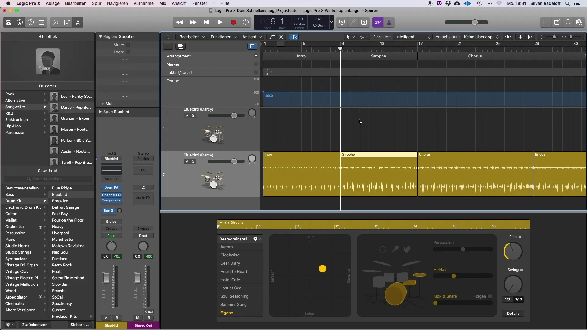
Task: Adjust track 1 volume slider
Action: [x=234, y=116]
